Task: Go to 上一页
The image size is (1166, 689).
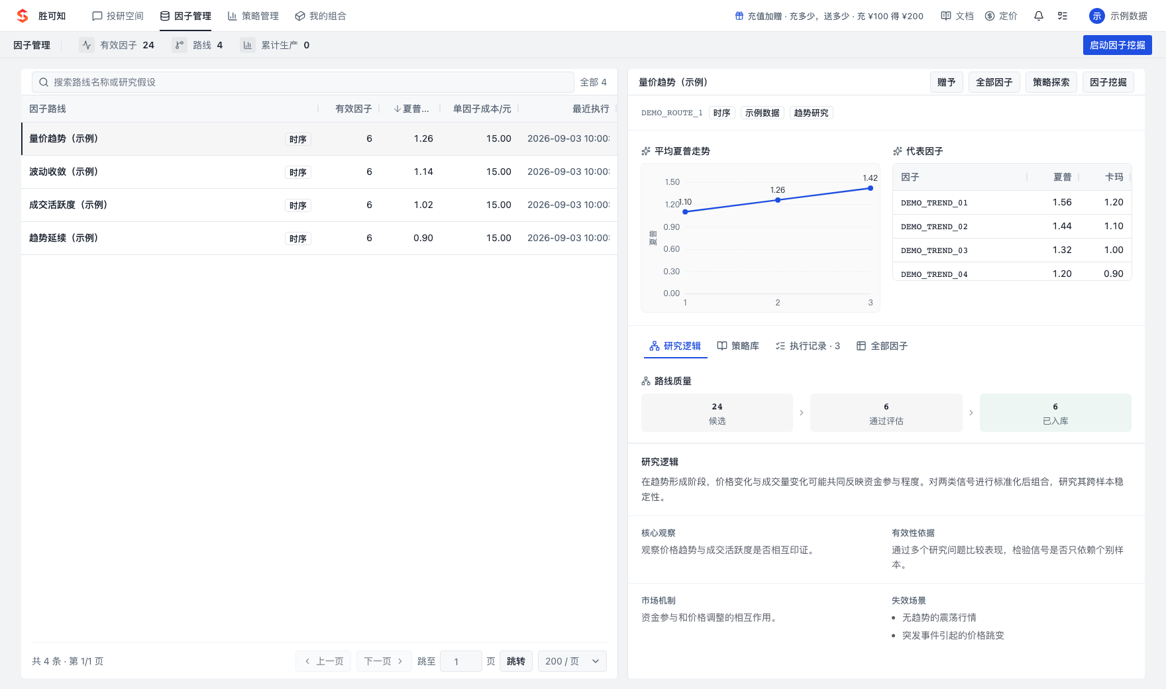Action: tap(323, 661)
